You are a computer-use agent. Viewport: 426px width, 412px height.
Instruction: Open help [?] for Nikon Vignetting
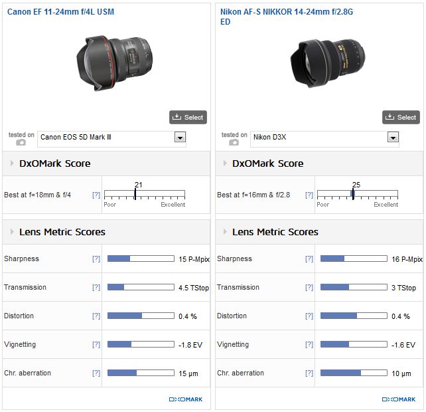coord(309,345)
